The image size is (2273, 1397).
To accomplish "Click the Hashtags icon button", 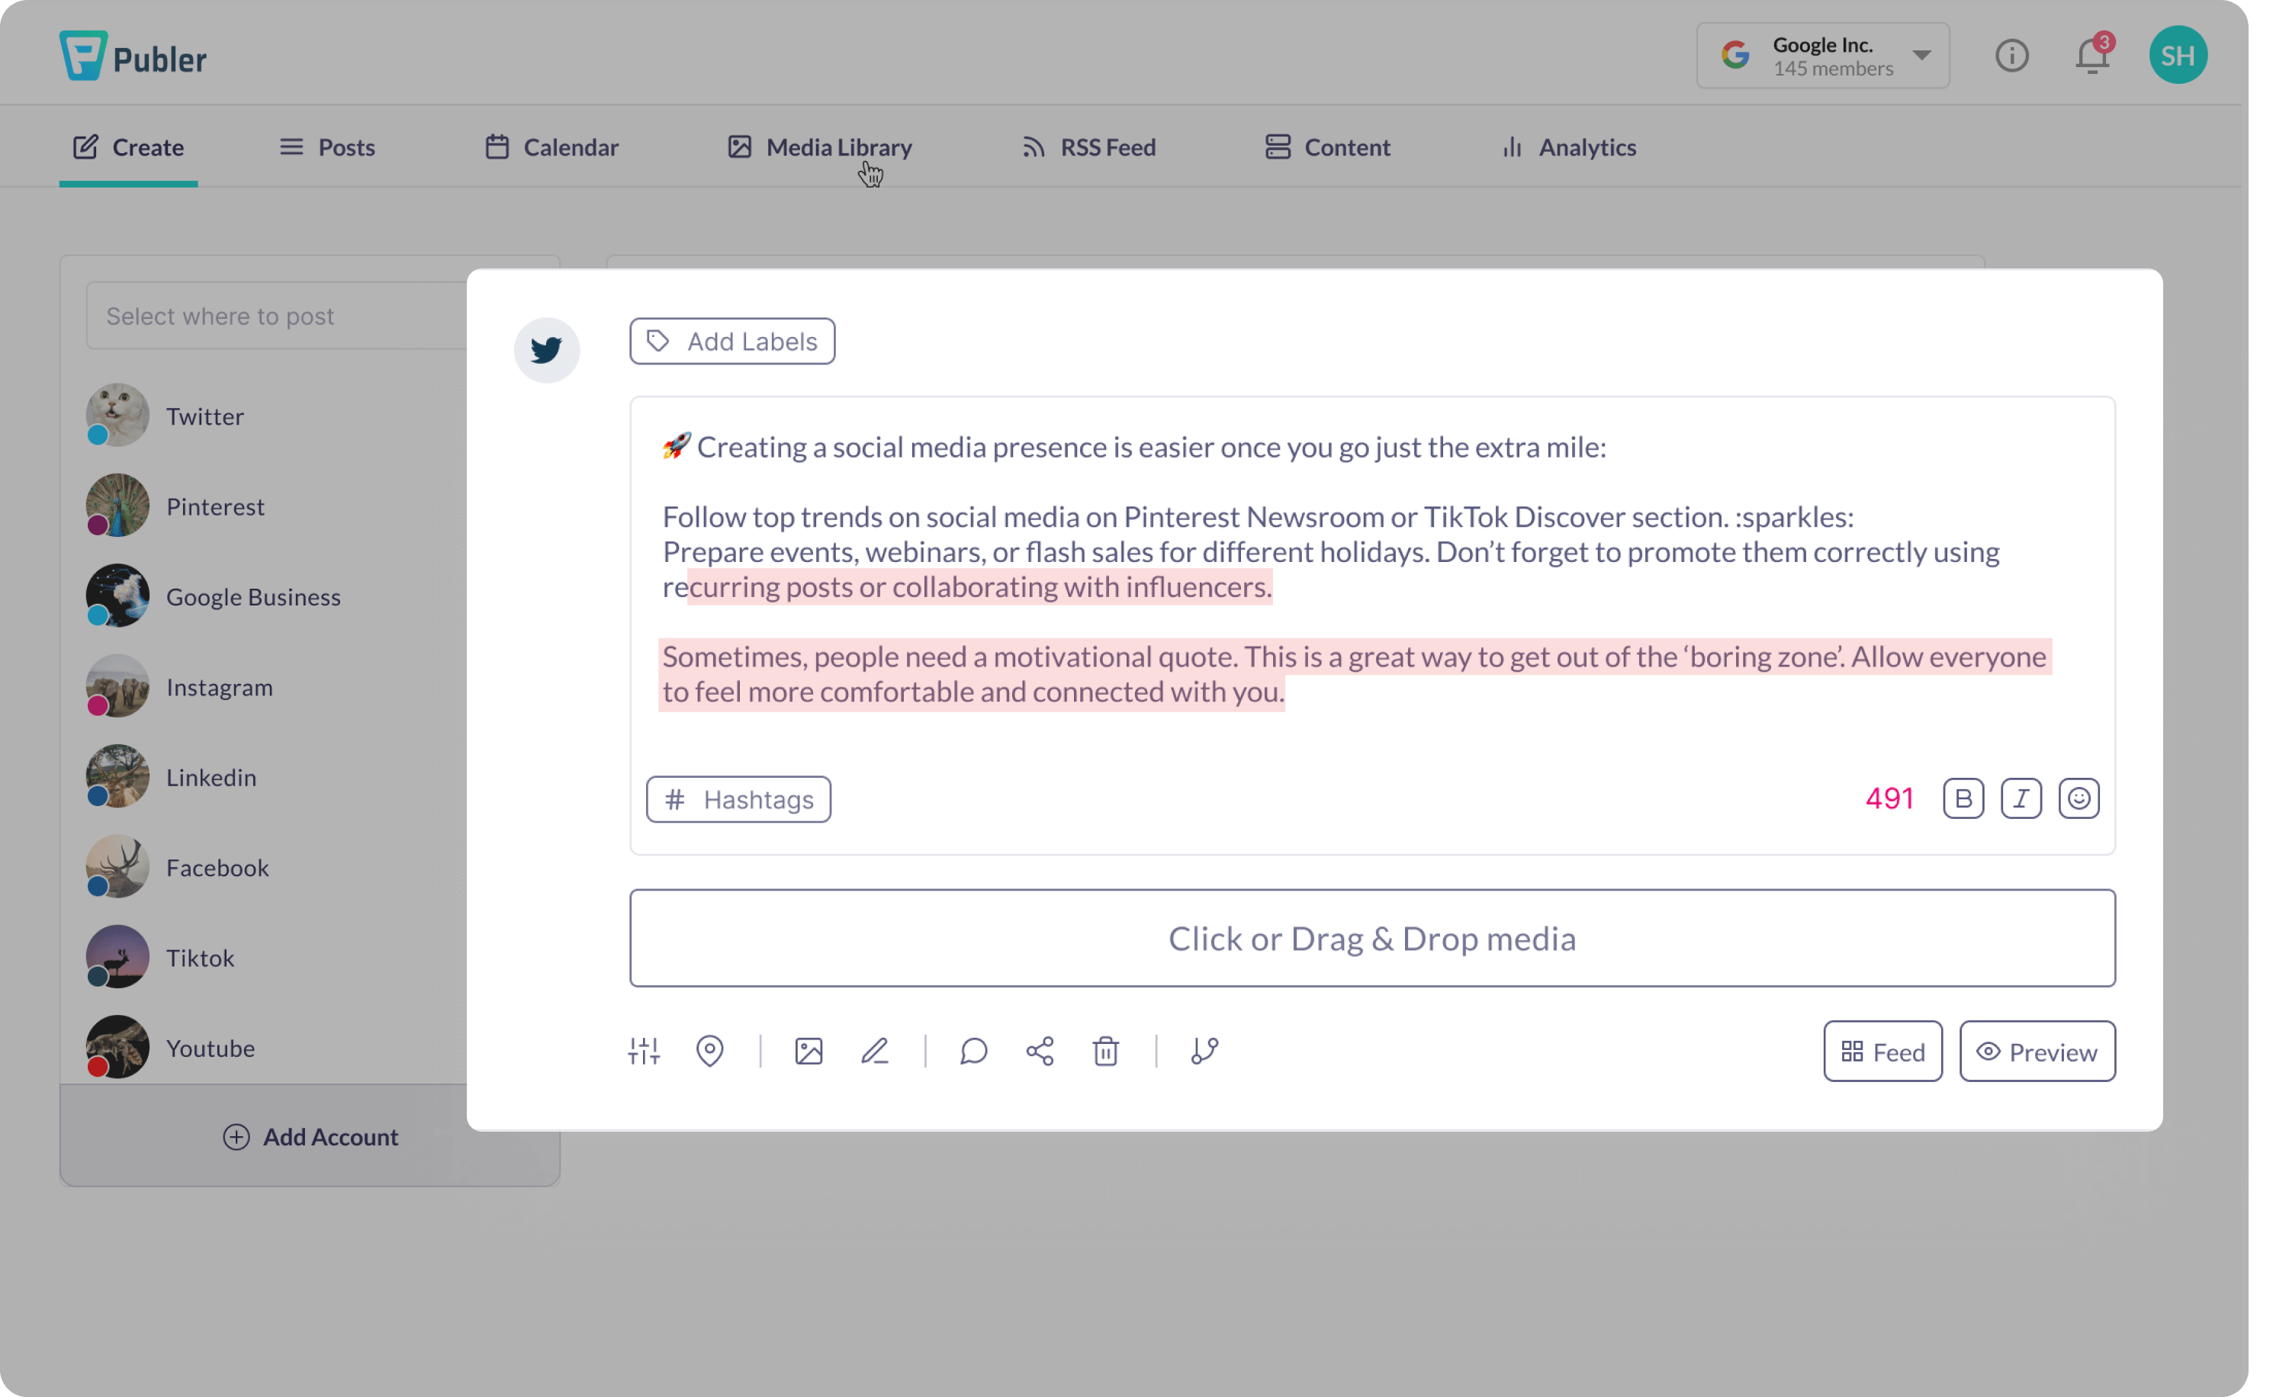I will point(737,798).
